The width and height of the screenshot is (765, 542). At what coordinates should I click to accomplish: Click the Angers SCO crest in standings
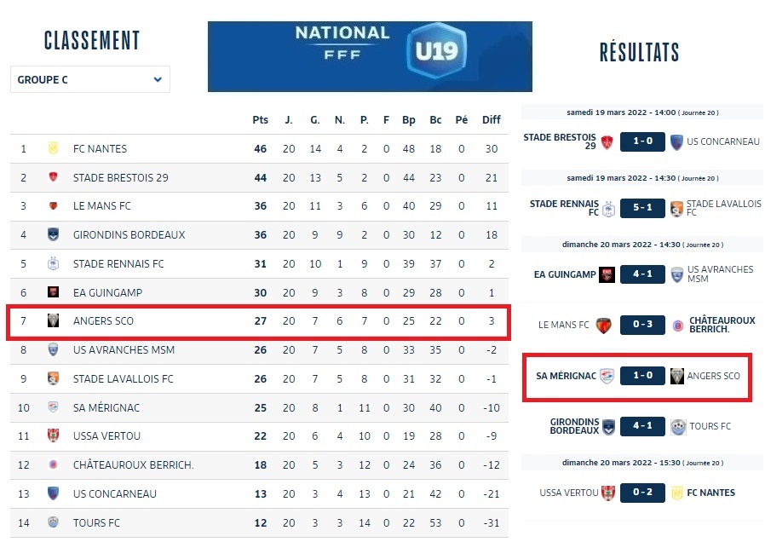click(x=53, y=321)
